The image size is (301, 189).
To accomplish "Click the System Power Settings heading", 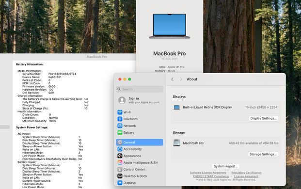I will [x=32, y=127].
